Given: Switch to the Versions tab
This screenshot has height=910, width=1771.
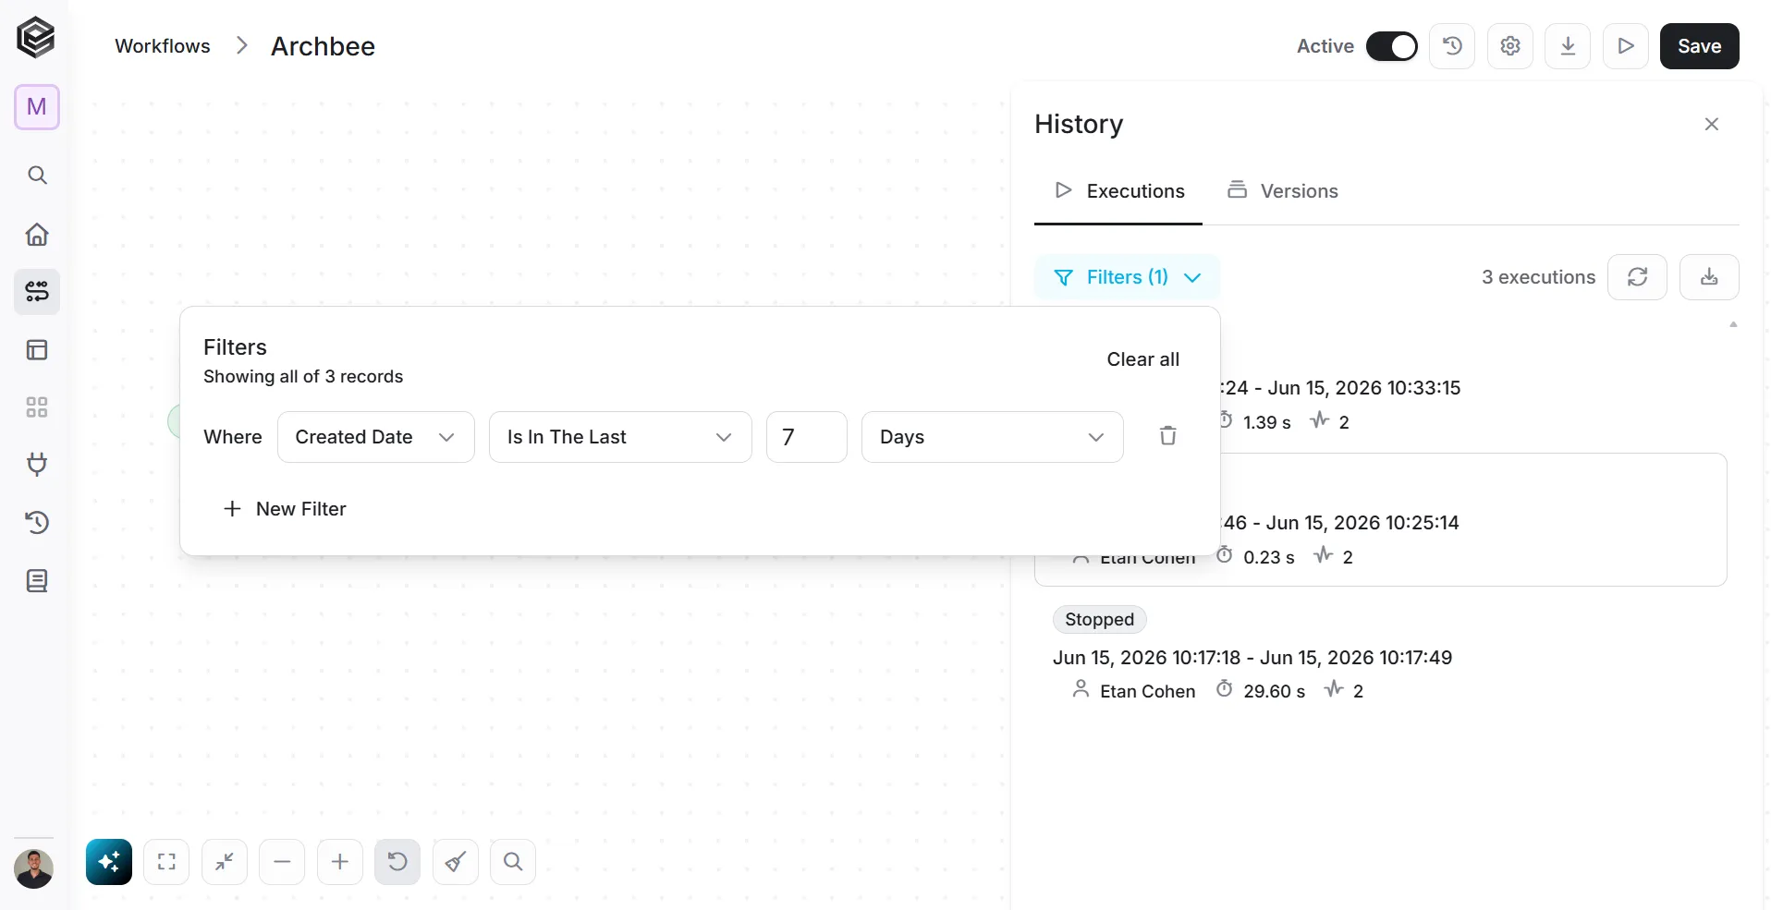Looking at the screenshot, I should click(x=1283, y=191).
